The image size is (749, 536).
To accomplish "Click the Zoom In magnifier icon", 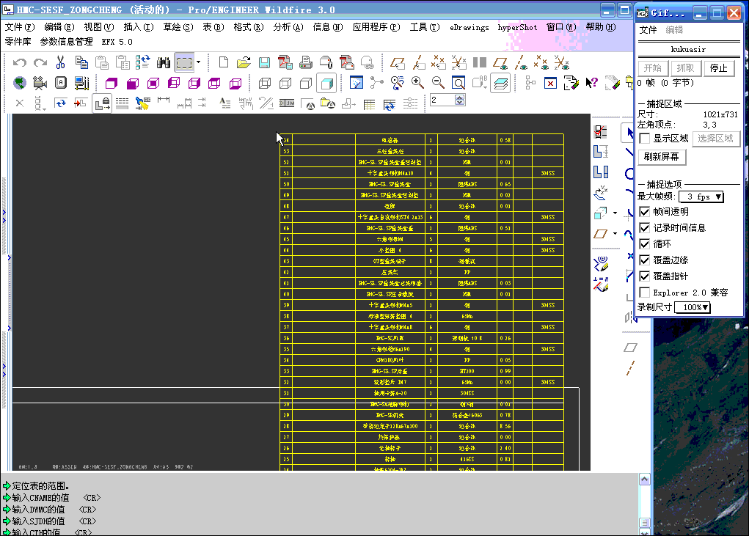I will click(417, 83).
